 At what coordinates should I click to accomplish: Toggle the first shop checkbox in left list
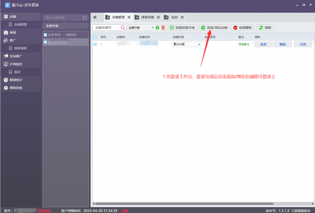click(x=46, y=42)
